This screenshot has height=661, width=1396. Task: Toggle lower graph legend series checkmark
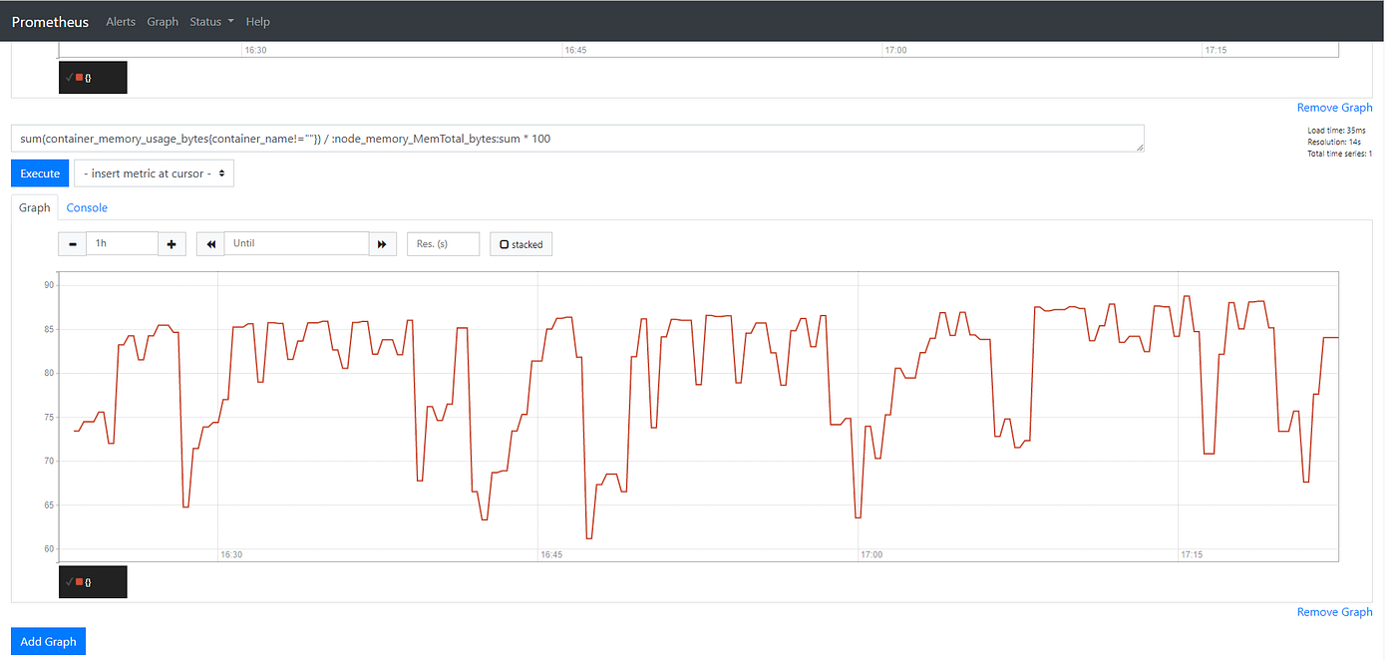69,581
